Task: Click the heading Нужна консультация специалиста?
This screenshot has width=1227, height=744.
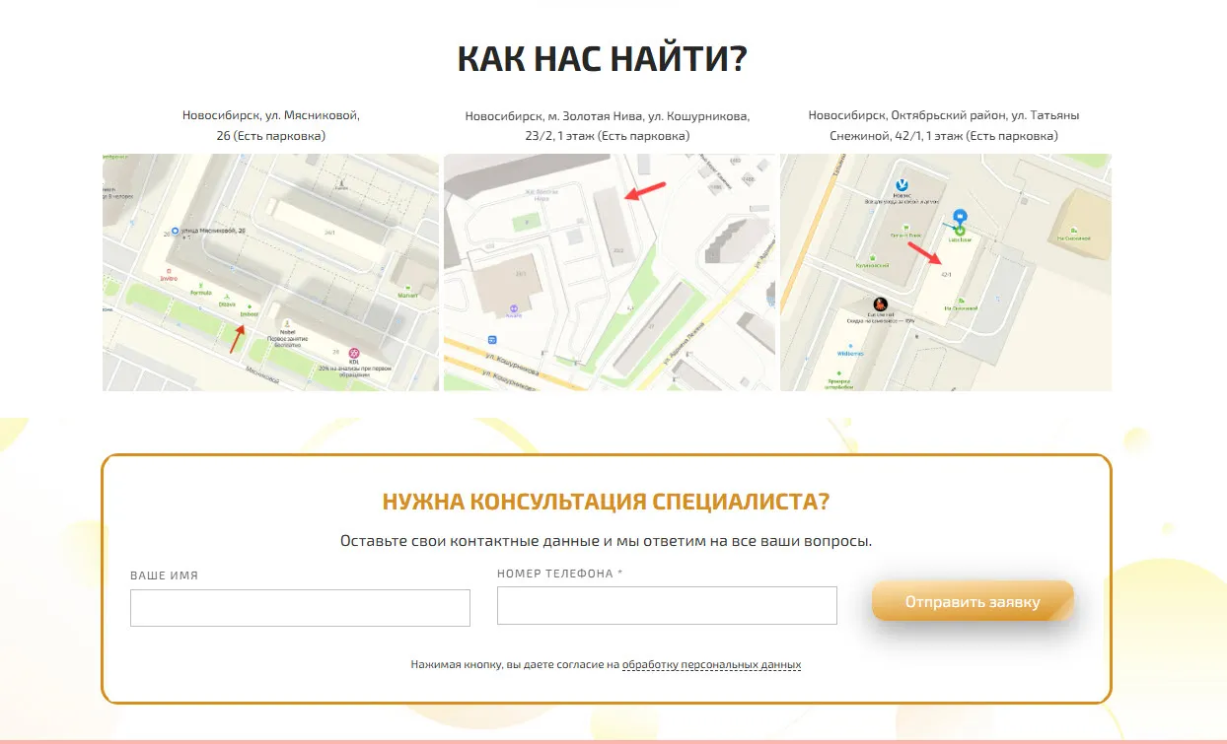Action: 606,502
